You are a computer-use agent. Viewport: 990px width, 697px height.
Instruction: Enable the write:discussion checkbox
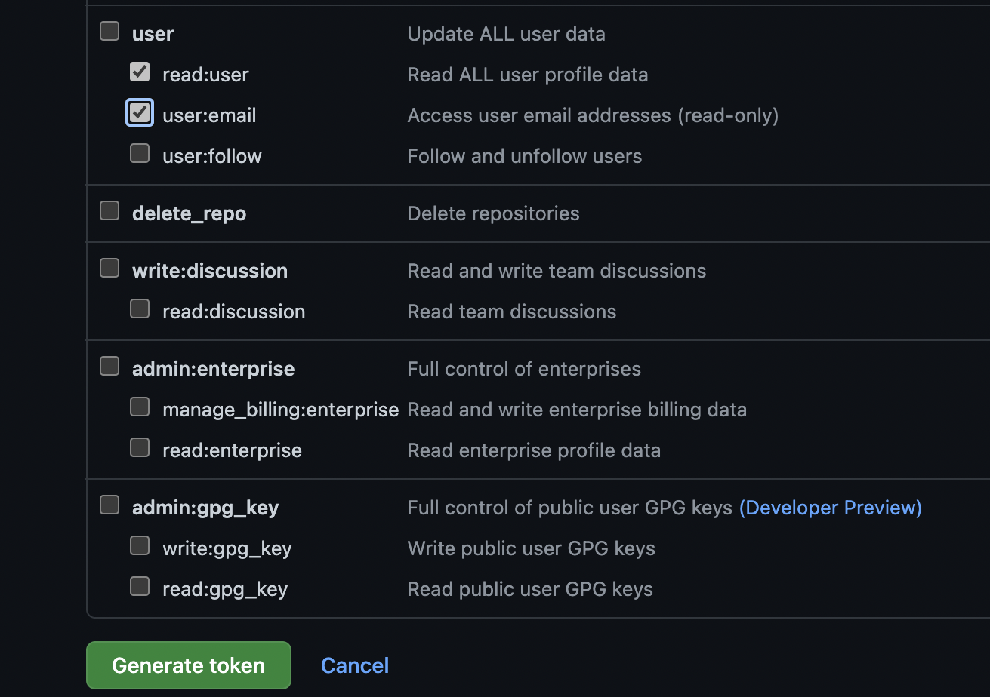click(109, 268)
